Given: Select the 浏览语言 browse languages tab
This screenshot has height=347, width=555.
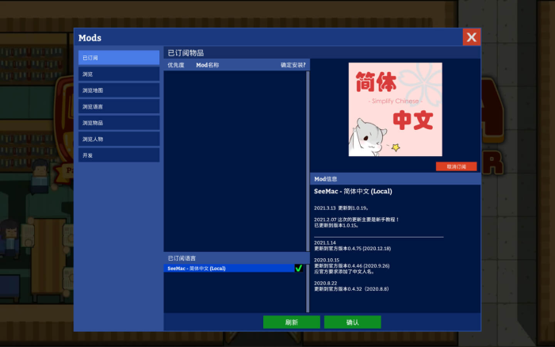Looking at the screenshot, I should 119,106.
